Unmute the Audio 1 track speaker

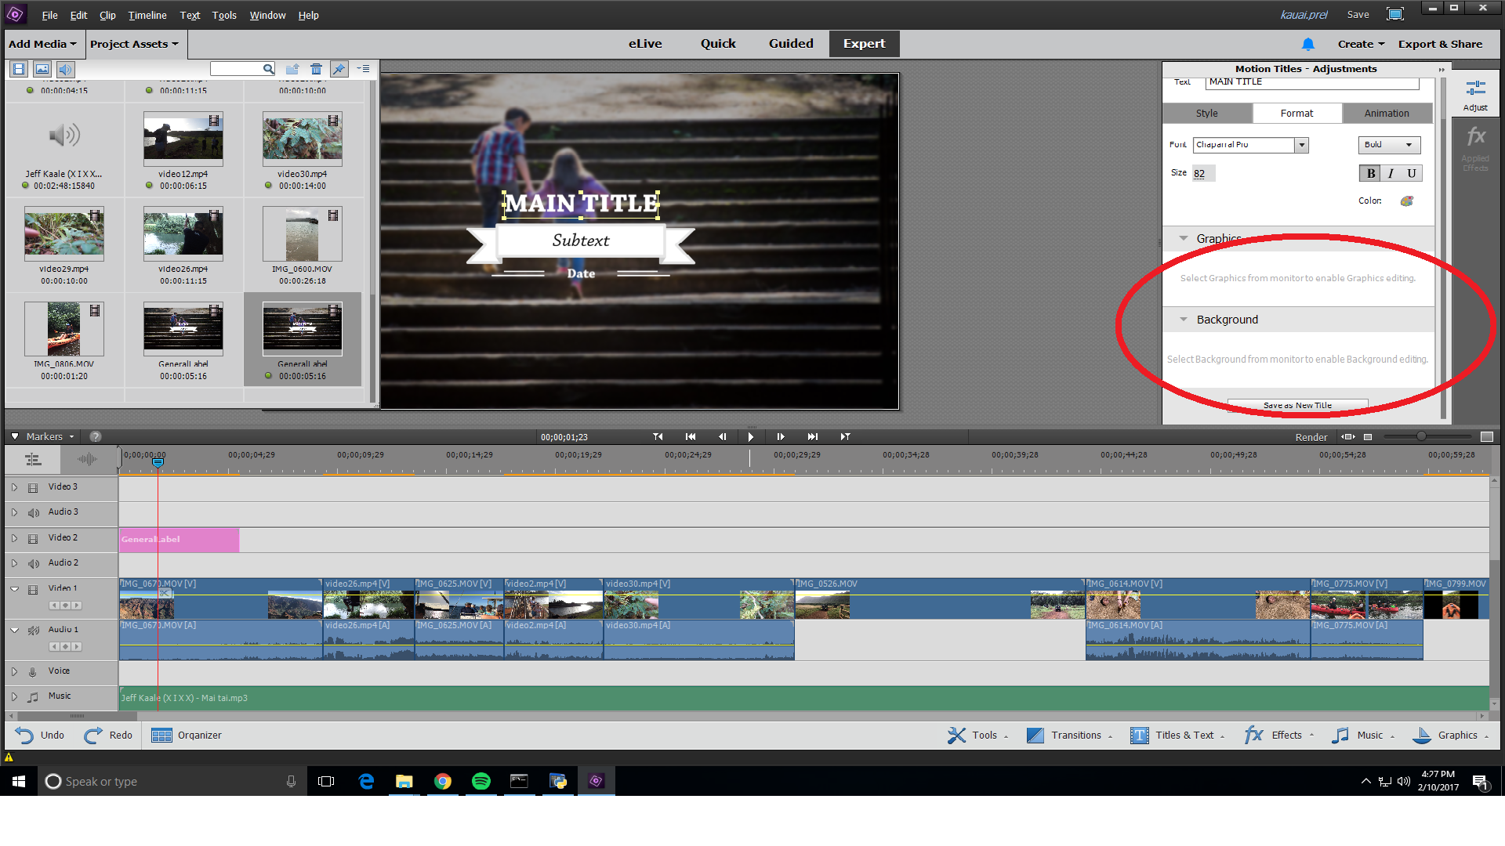pyautogui.click(x=33, y=630)
